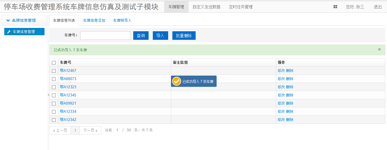Check the box for plate 鄂A12323
This screenshot has height=150, width=387.
(54, 87)
